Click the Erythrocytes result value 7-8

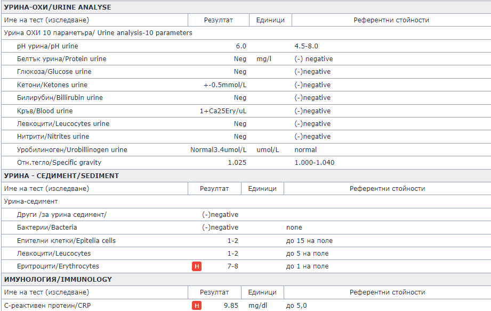click(x=232, y=266)
